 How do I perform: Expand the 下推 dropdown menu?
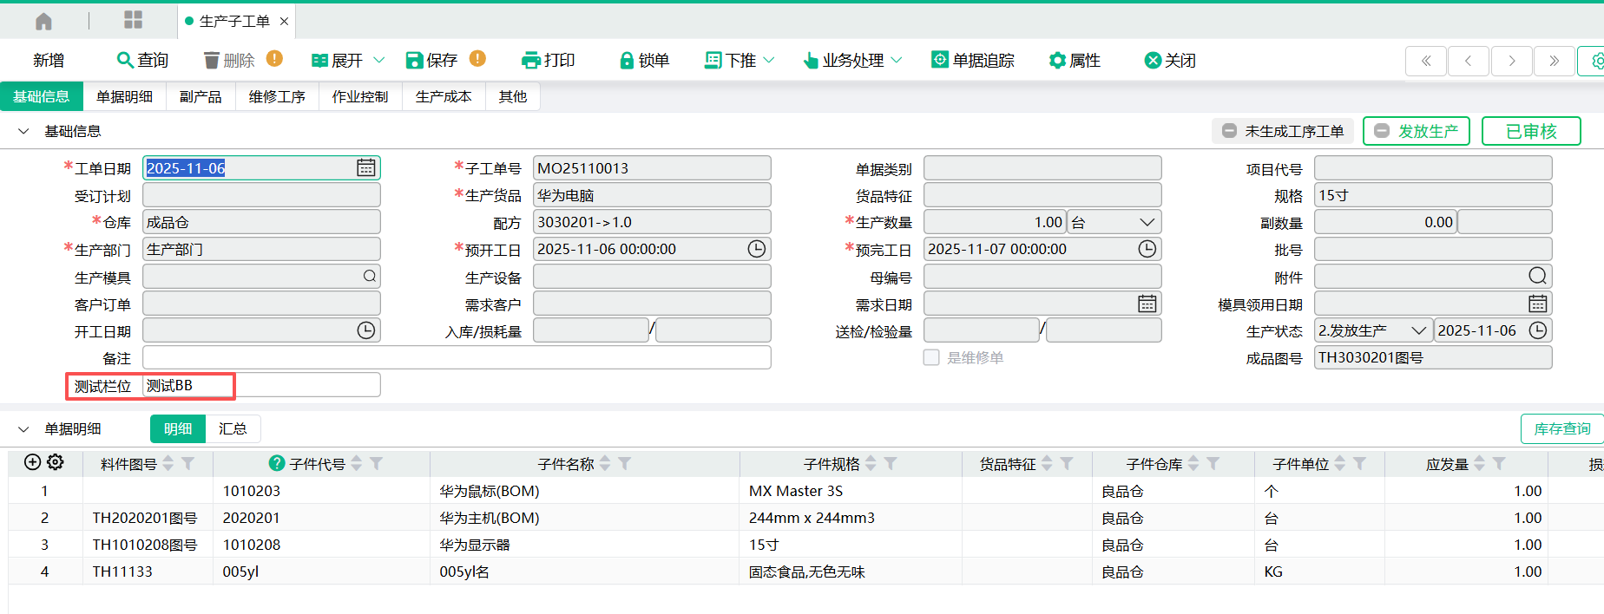tap(768, 60)
